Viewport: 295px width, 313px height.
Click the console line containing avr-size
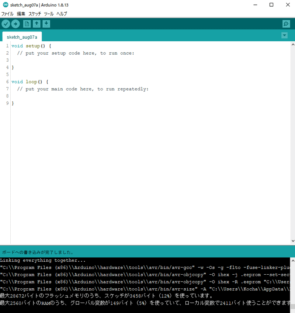(x=145, y=289)
